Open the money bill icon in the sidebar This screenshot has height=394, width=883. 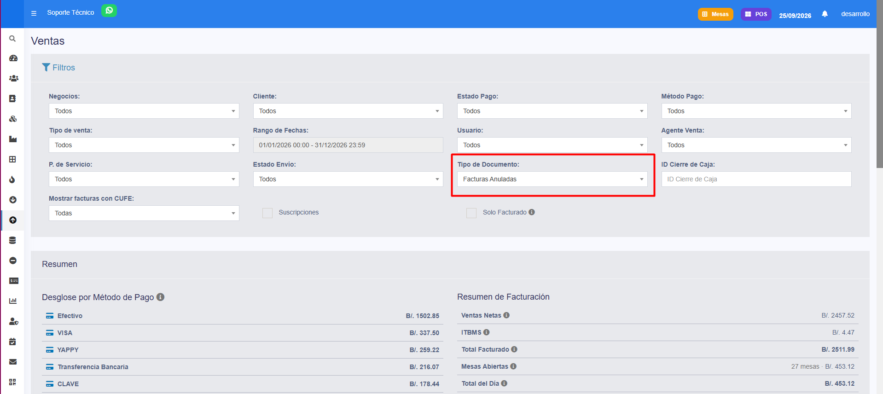click(x=14, y=281)
